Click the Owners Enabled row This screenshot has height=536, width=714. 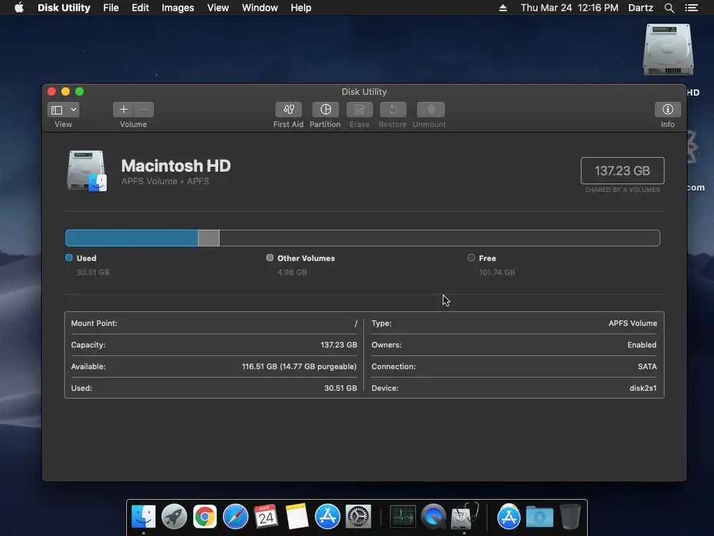[514, 345]
